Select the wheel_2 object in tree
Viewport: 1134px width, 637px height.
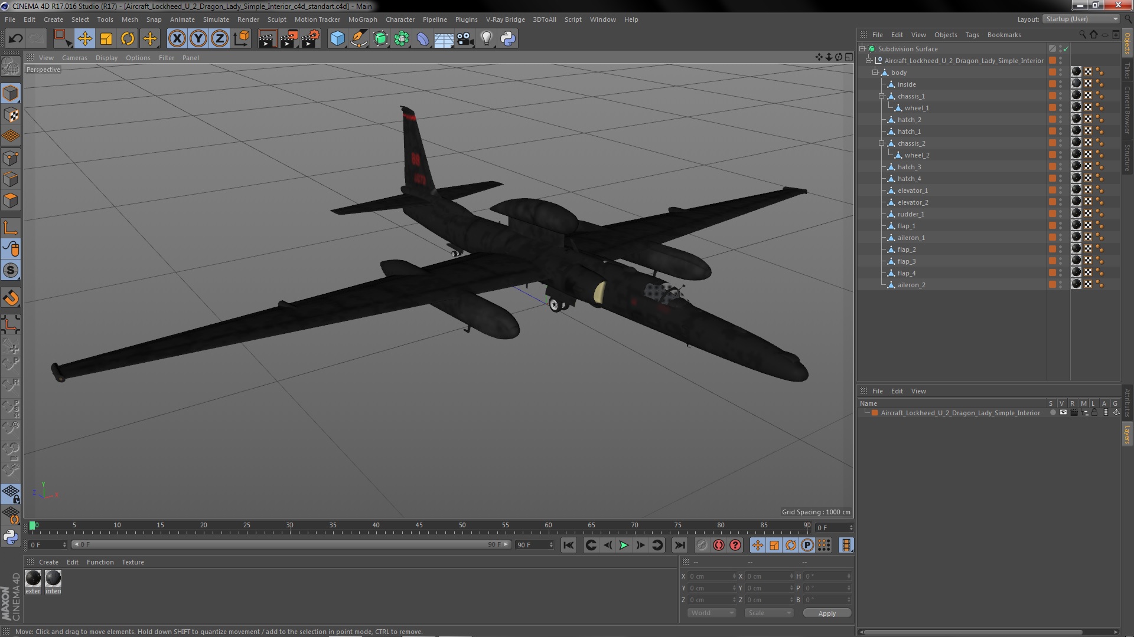(x=917, y=155)
